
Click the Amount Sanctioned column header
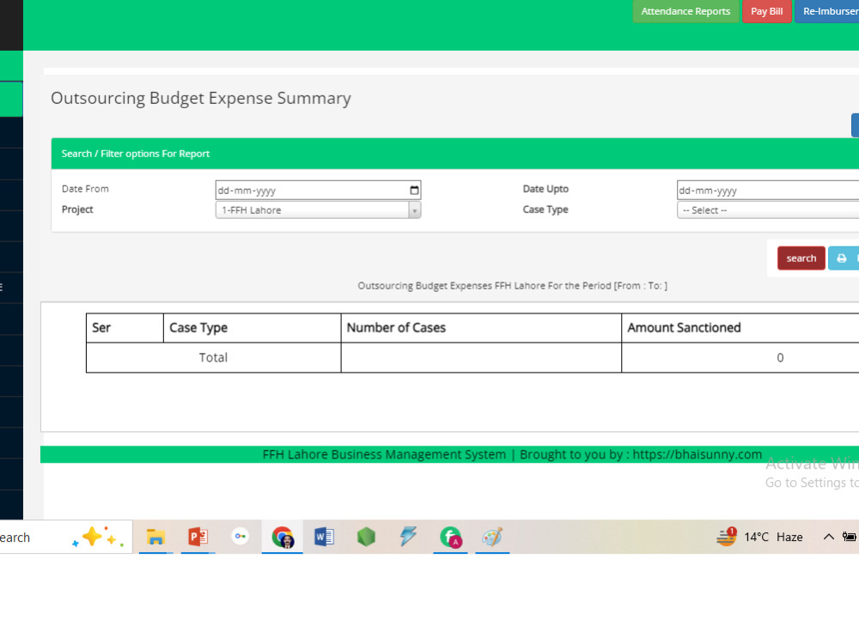tap(740, 328)
